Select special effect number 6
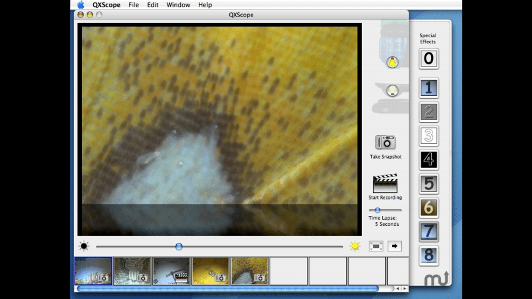 [x=429, y=207]
